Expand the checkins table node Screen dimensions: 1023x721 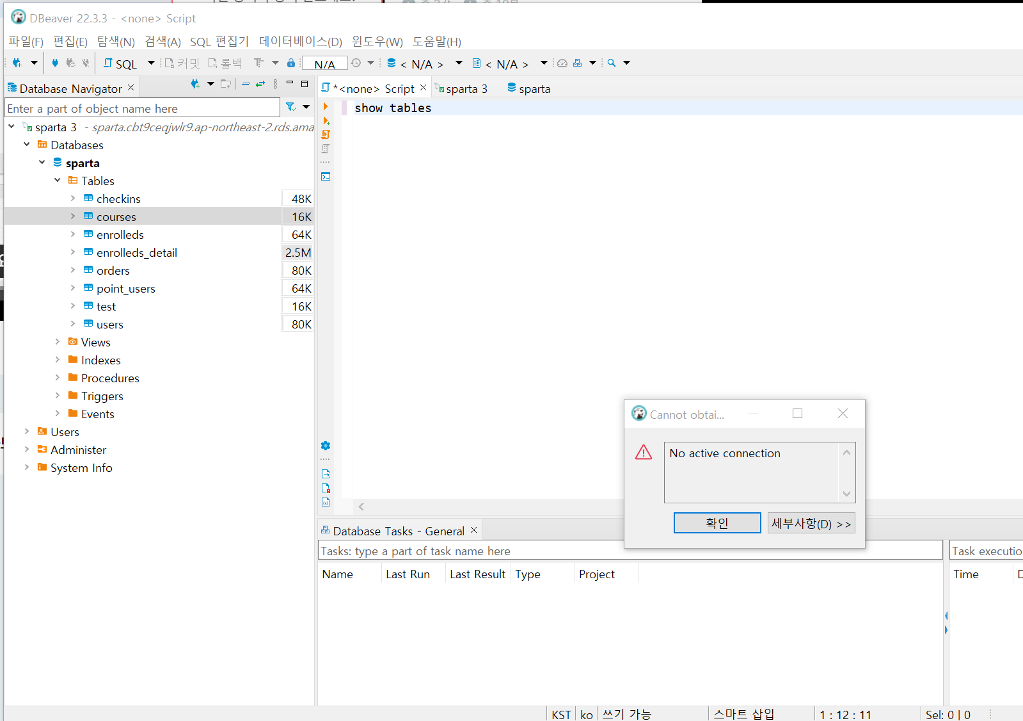[x=73, y=198]
